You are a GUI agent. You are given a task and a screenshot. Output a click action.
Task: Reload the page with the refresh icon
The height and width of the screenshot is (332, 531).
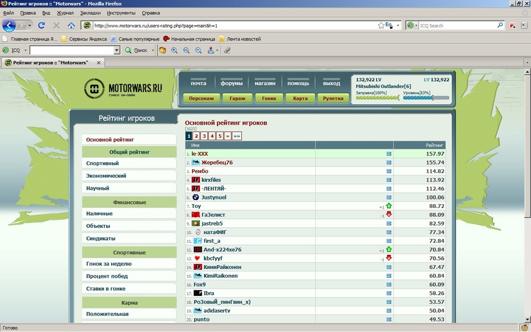[x=41, y=26]
